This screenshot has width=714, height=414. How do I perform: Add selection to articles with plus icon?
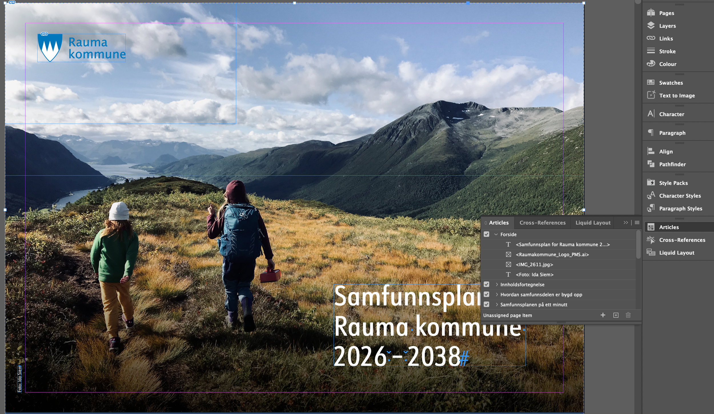pos(603,315)
